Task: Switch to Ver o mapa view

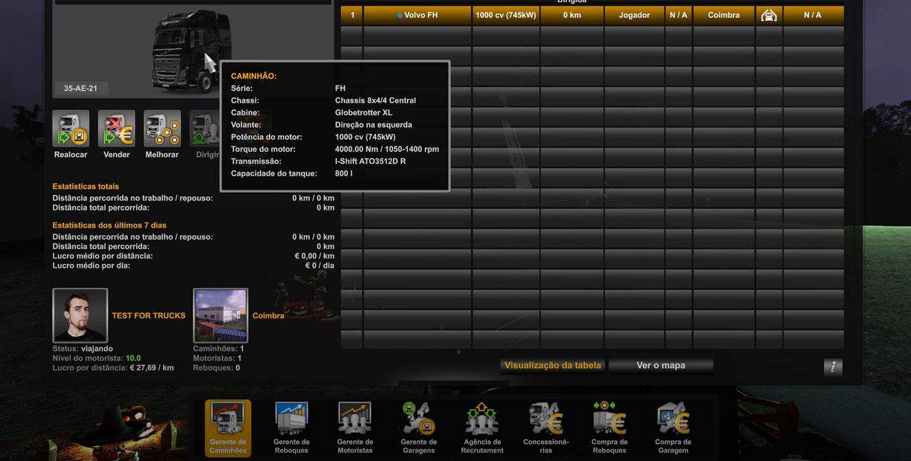Action: [661, 365]
